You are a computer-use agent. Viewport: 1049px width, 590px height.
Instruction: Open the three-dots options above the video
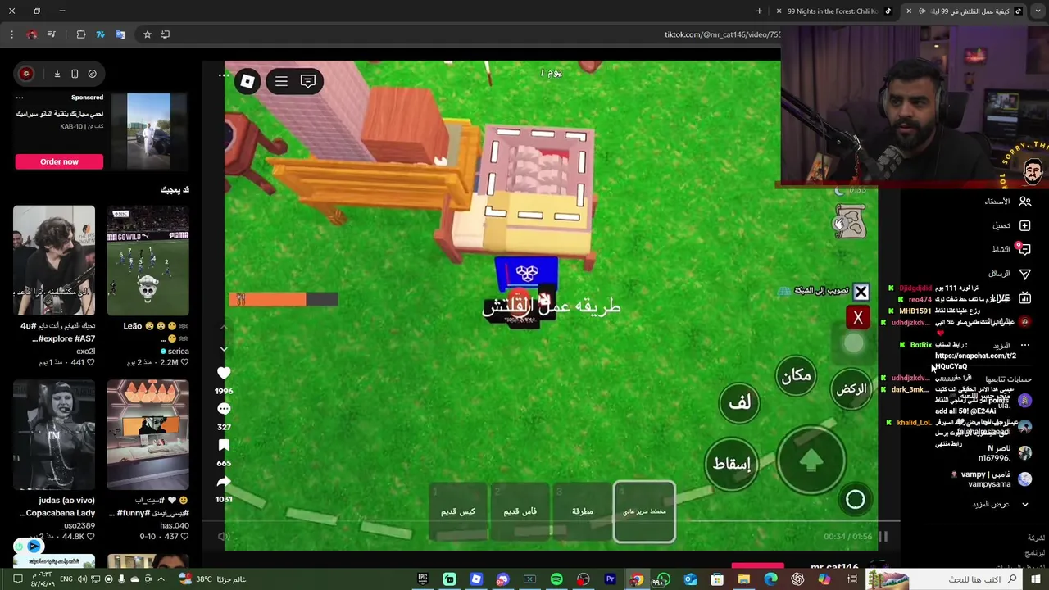[x=224, y=75]
